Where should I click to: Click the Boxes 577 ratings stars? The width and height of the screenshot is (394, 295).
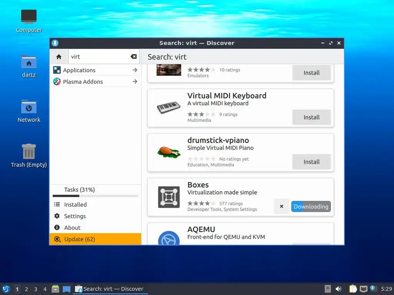(x=201, y=204)
